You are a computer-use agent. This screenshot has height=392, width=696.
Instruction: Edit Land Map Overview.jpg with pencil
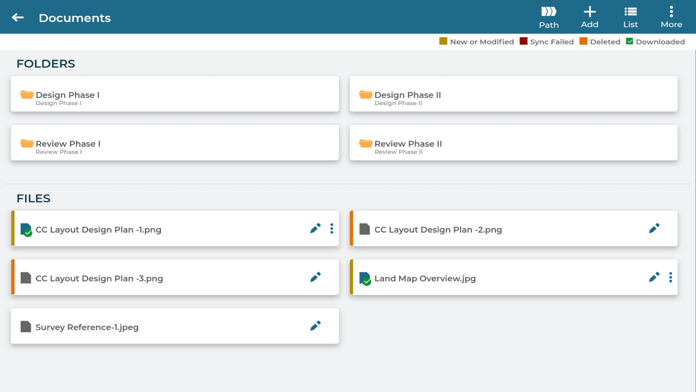(x=654, y=277)
